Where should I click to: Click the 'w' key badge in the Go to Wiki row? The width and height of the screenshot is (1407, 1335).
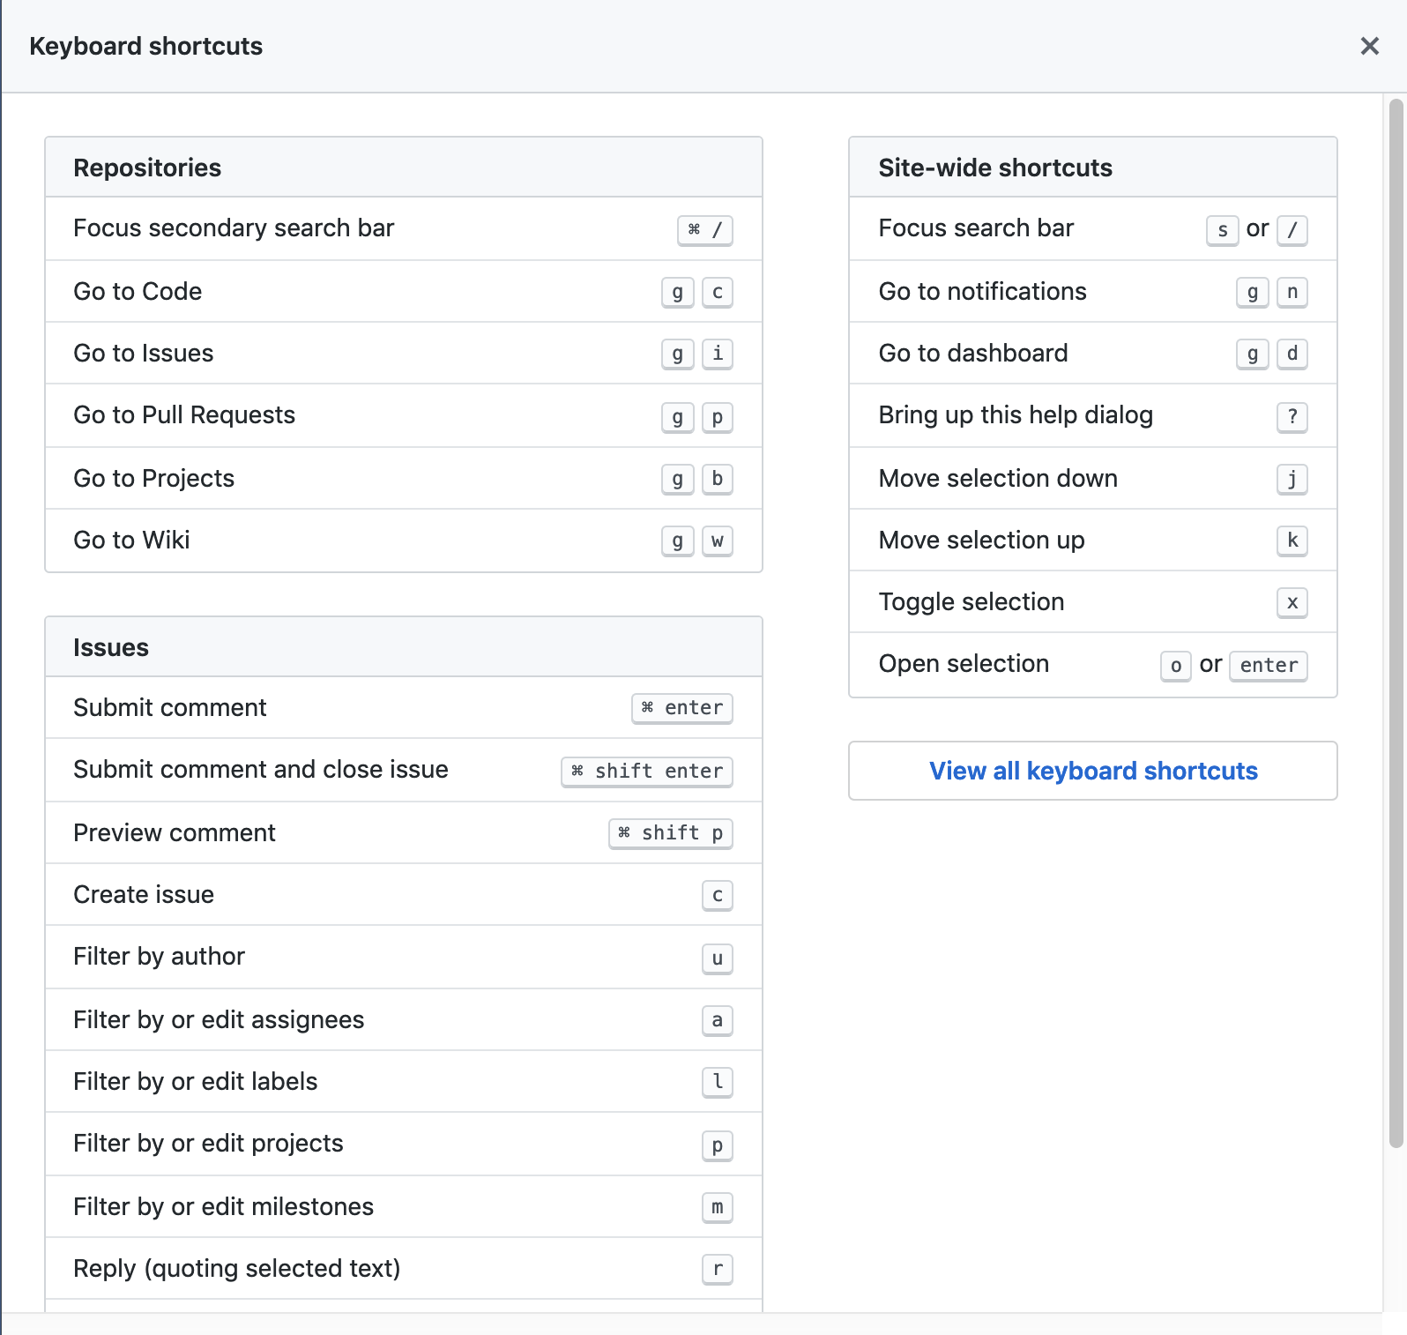[717, 541]
